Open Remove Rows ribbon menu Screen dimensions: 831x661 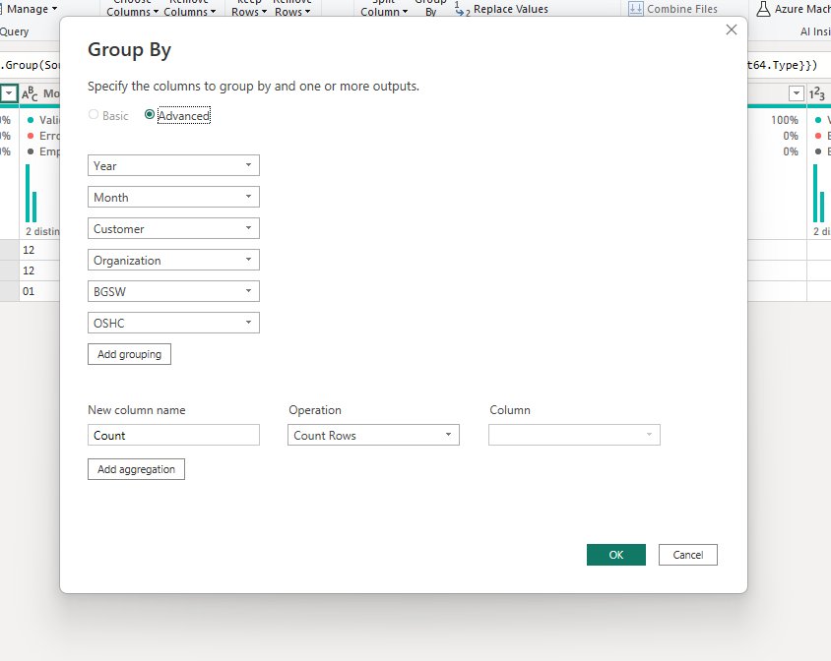(x=292, y=9)
